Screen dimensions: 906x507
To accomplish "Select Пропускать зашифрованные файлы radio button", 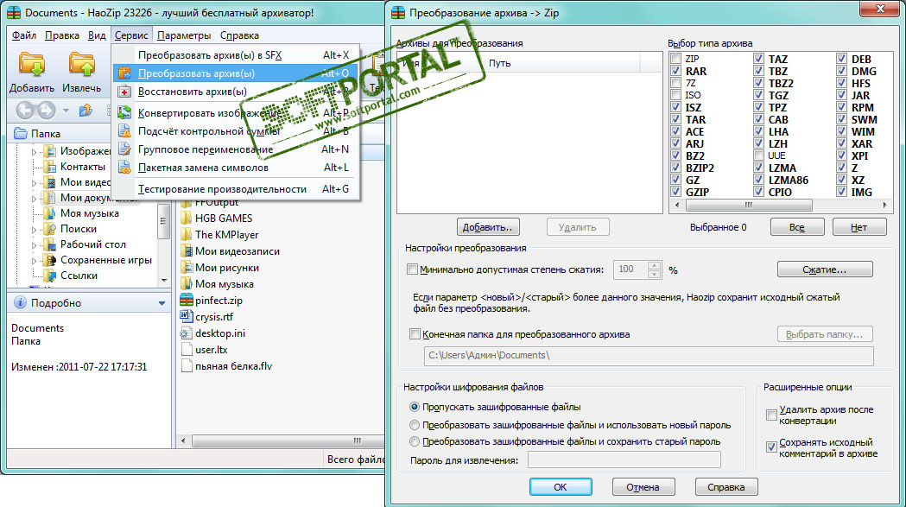I will point(415,407).
